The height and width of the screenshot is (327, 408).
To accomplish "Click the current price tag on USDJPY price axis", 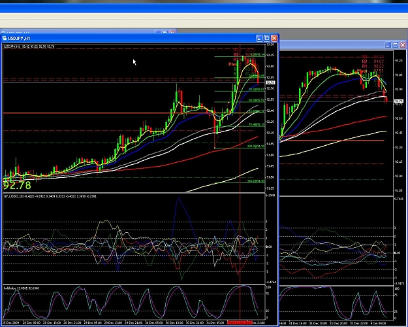I will 270,82.
